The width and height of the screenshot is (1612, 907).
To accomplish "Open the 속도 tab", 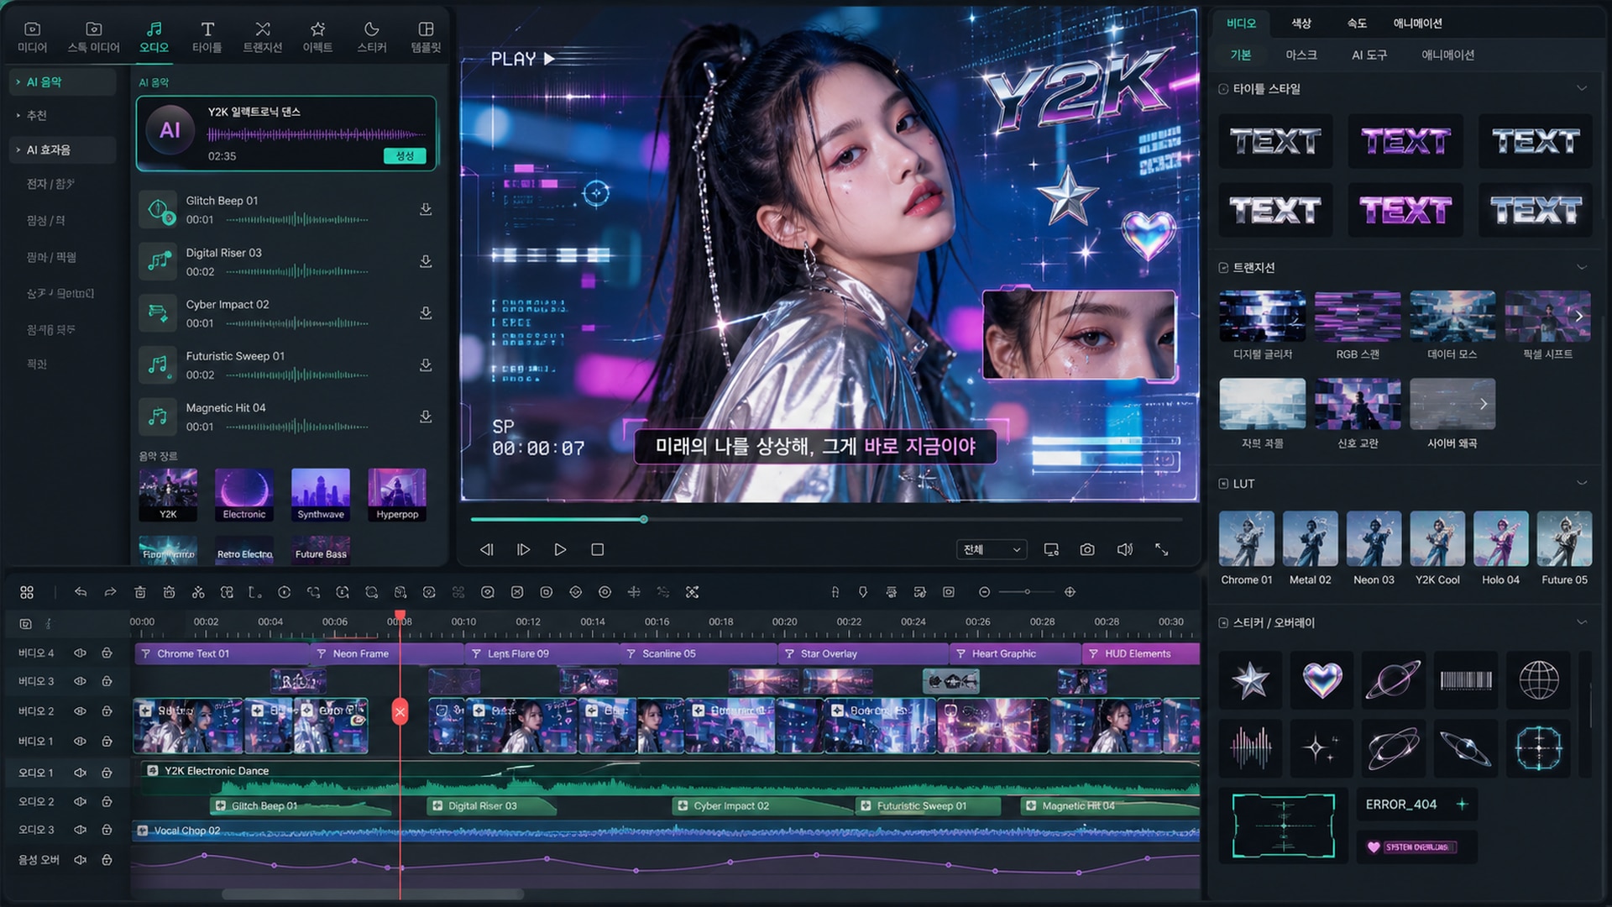I will click(1357, 24).
